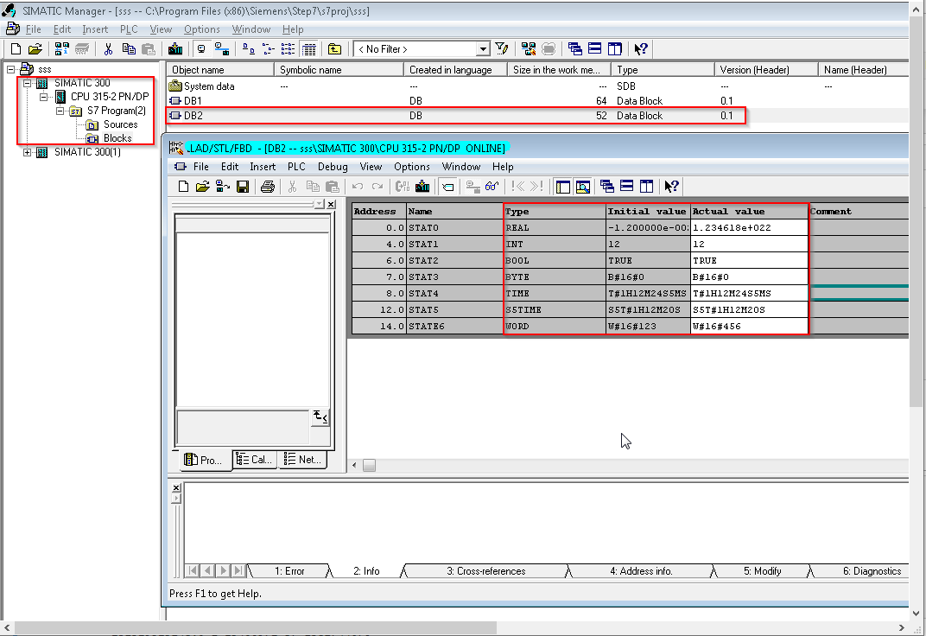The height and width of the screenshot is (636, 926).
Task: Click the Actual value cell for STATE6
Action: pyautogui.click(x=748, y=326)
